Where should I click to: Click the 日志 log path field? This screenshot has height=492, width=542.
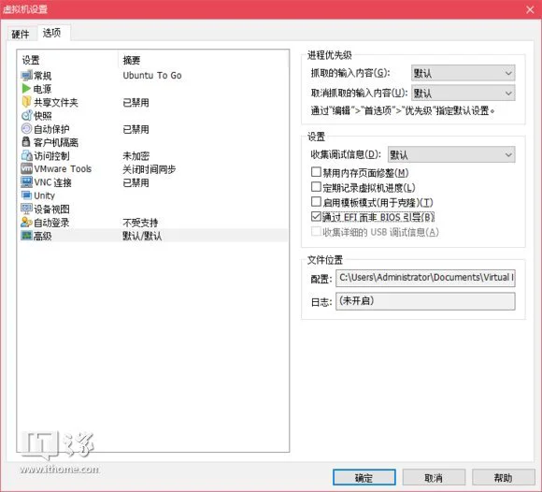click(425, 301)
